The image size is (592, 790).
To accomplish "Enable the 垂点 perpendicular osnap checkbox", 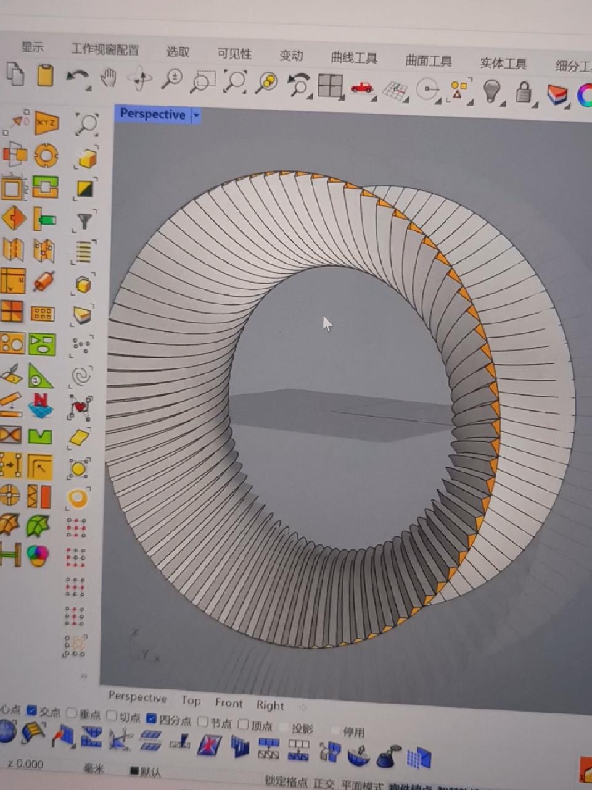I will point(72,713).
